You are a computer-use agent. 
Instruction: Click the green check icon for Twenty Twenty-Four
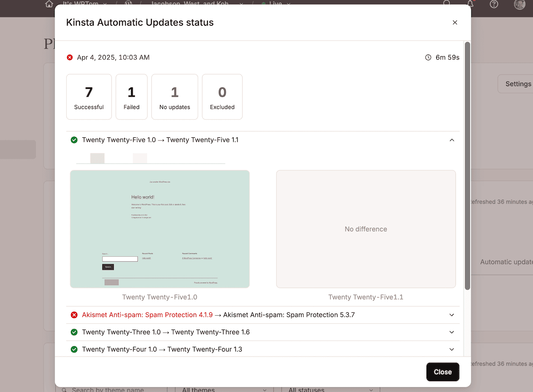(74, 349)
